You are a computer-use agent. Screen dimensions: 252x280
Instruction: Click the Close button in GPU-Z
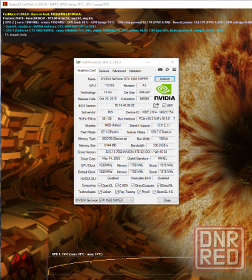point(167,200)
